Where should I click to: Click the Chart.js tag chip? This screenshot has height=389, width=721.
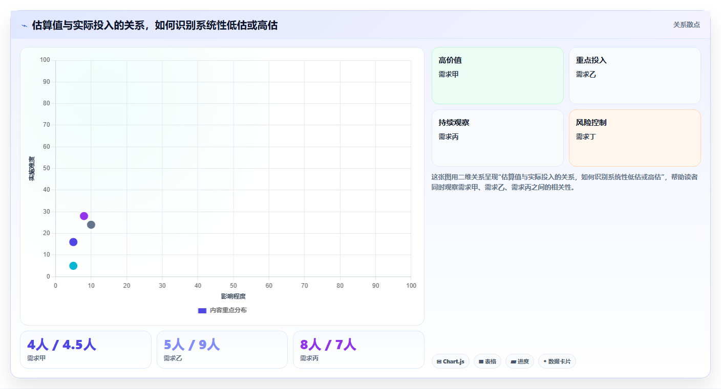(451, 361)
